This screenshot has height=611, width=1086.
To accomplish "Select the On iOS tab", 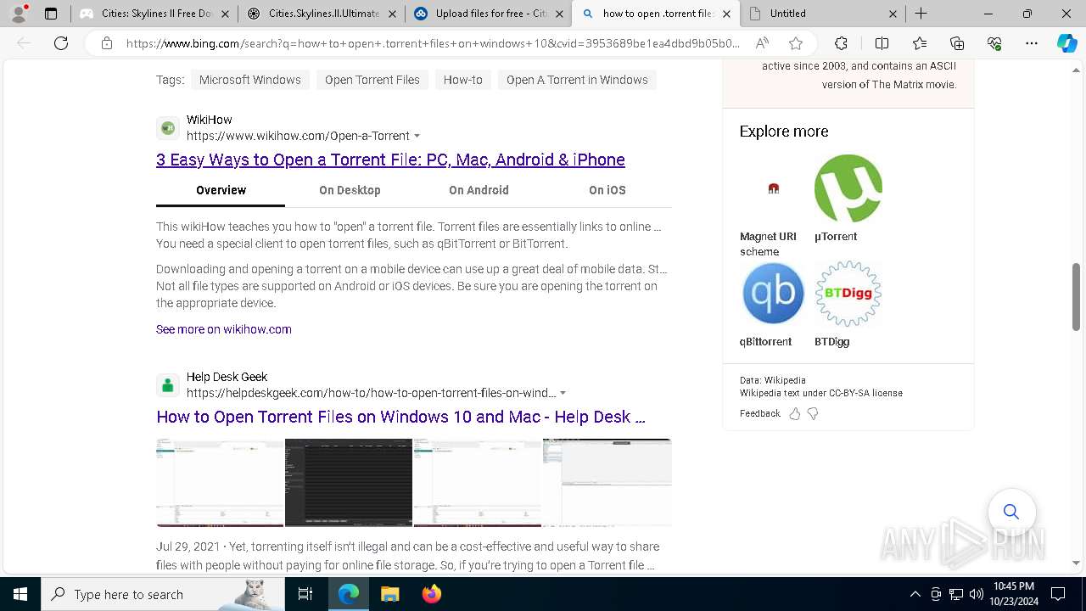I will [x=607, y=190].
